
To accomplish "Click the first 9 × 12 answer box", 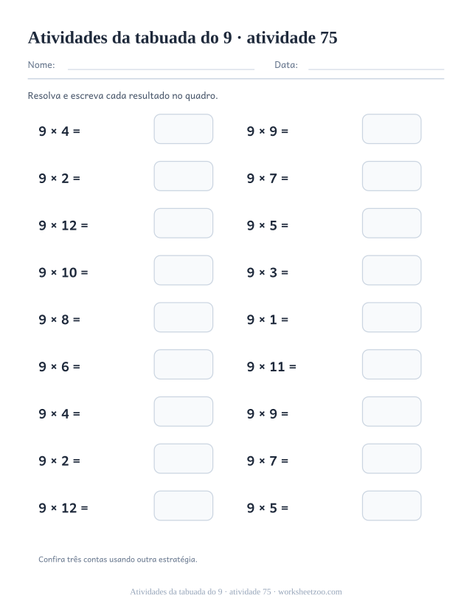I will click(x=183, y=223).
